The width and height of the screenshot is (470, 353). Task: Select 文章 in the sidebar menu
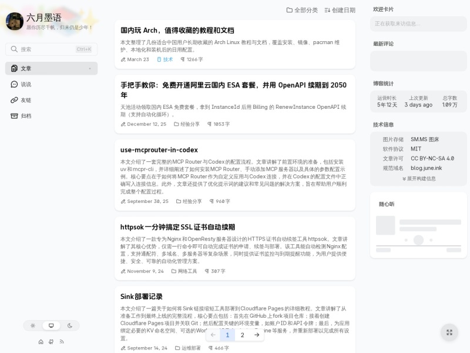(51, 68)
